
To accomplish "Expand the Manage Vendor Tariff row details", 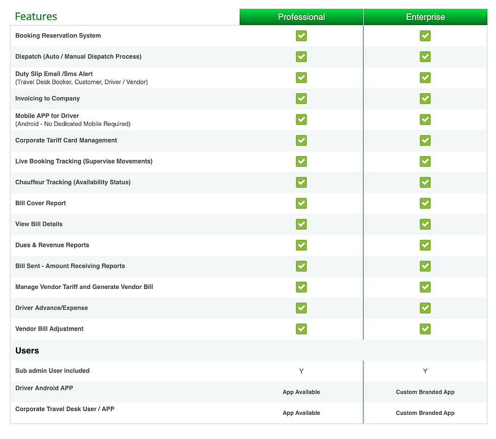I will tap(84, 287).
